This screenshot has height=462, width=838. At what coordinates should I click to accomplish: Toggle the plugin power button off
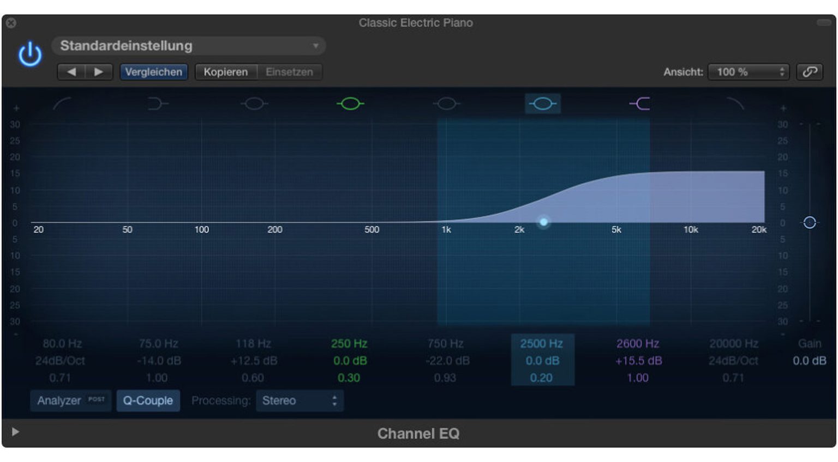pos(30,54)
